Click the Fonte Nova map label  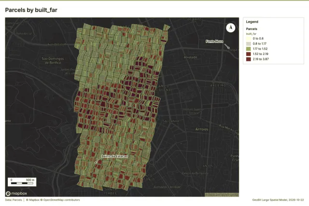(214, 41)
